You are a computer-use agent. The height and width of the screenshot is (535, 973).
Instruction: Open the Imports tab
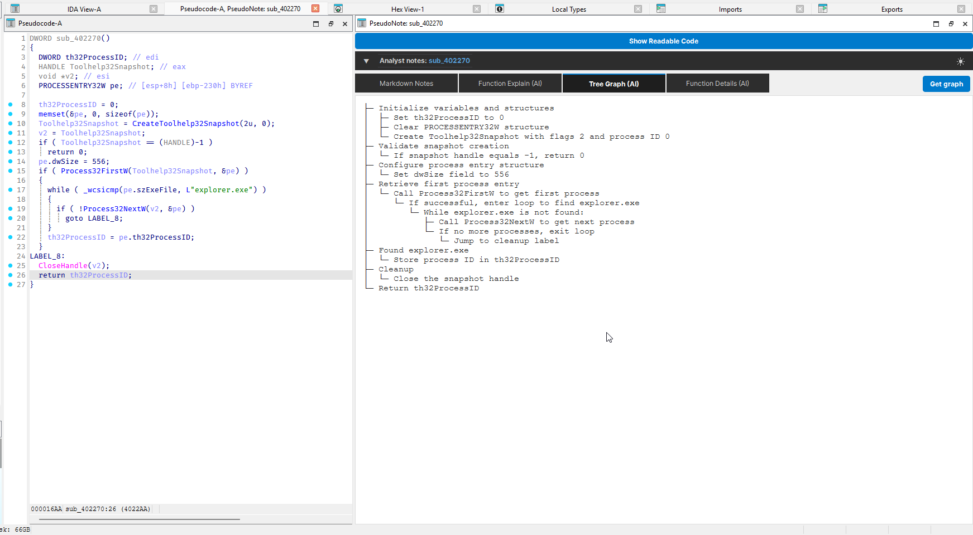point(730,9)
